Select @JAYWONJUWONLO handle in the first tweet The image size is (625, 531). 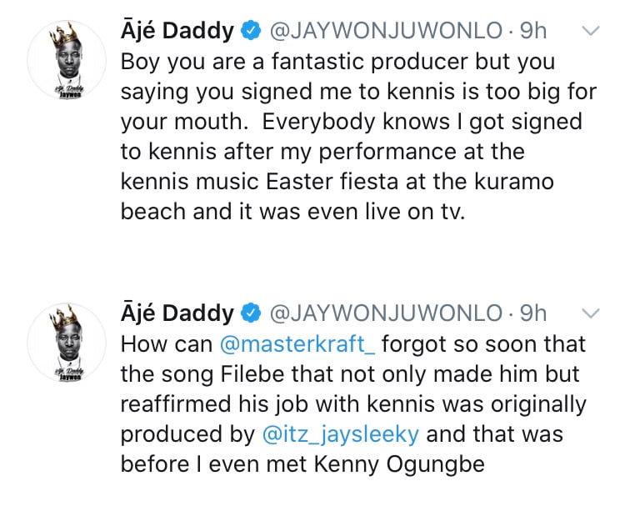point(386,33)
